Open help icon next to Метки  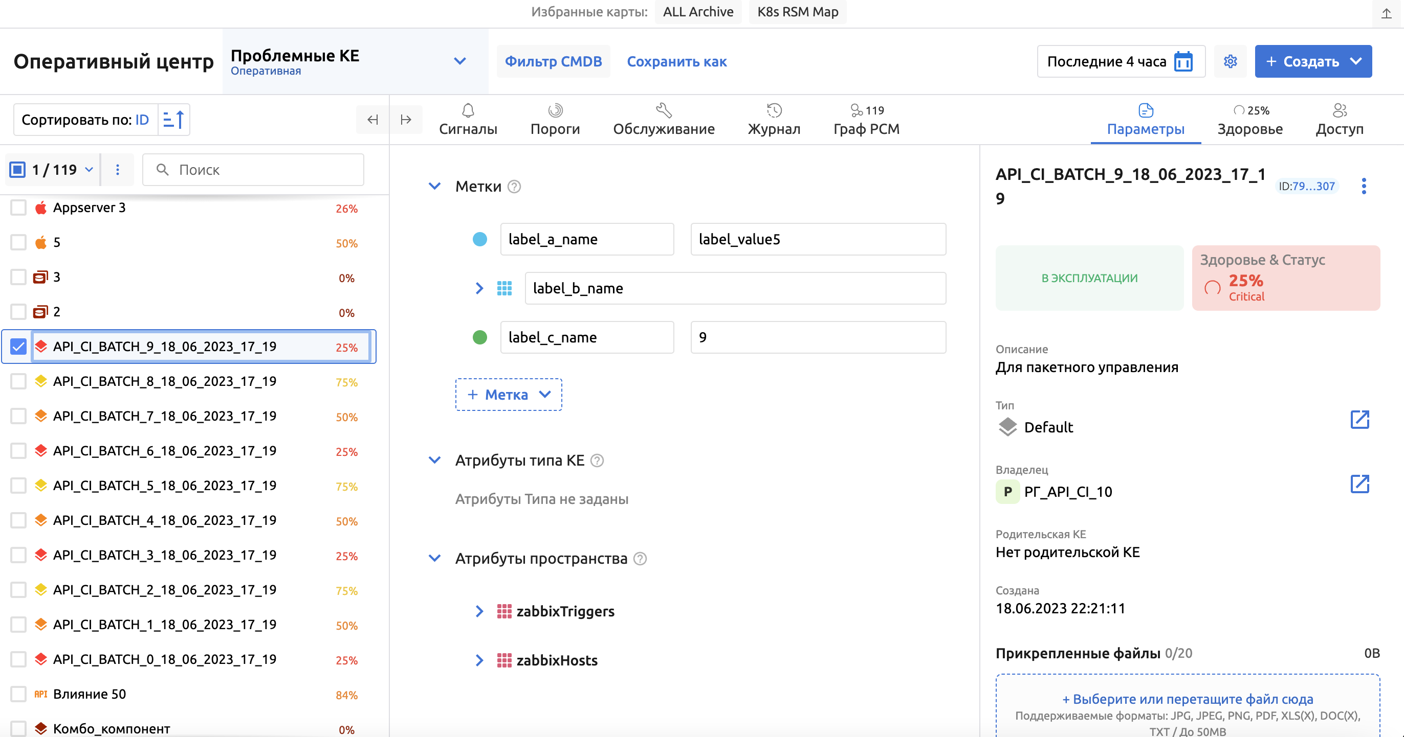point(514,187)
